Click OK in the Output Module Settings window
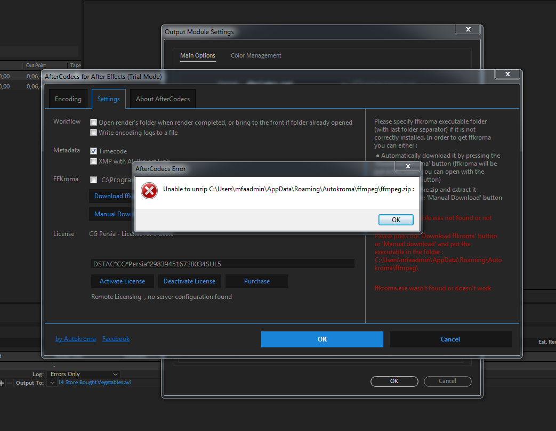556x431 pixels. point(394,381)
